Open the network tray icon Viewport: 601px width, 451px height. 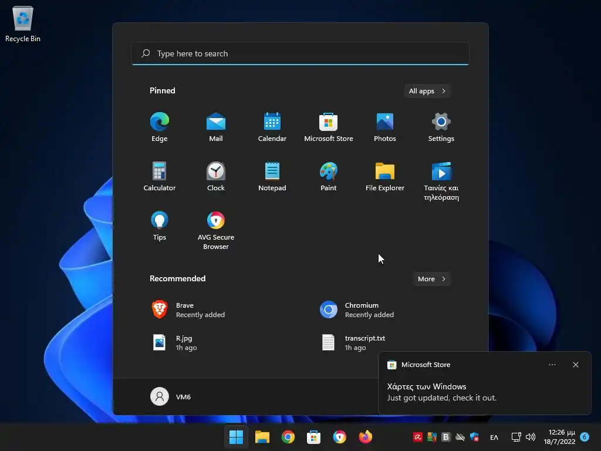click(516, 437)
